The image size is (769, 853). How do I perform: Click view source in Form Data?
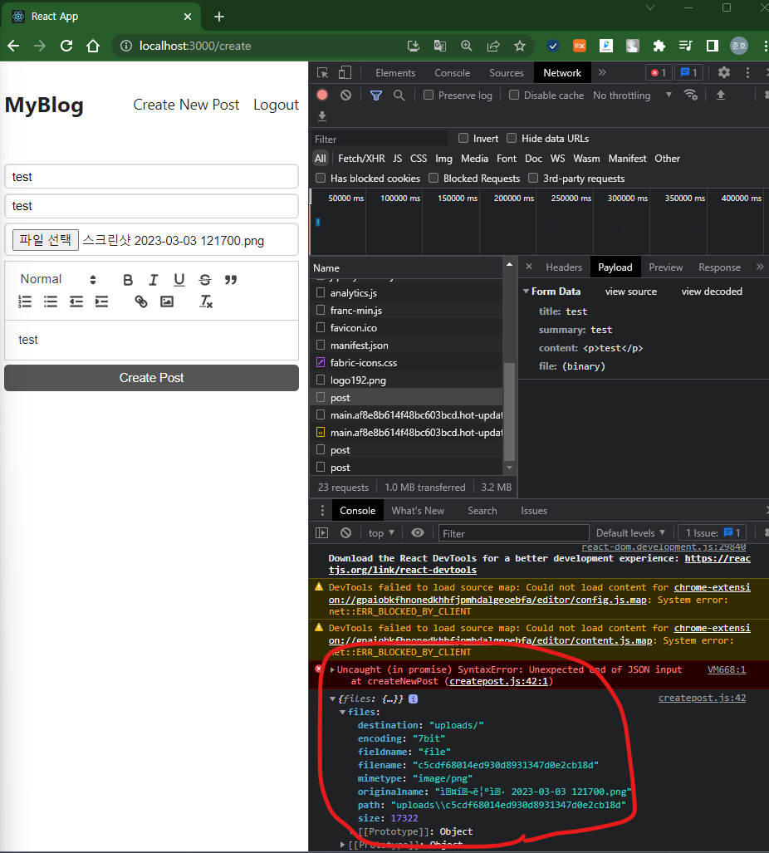(631, 292)
